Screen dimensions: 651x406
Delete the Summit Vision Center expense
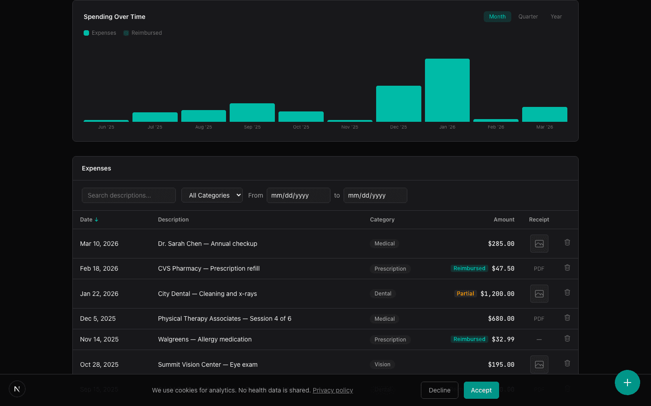coord(567,364)
